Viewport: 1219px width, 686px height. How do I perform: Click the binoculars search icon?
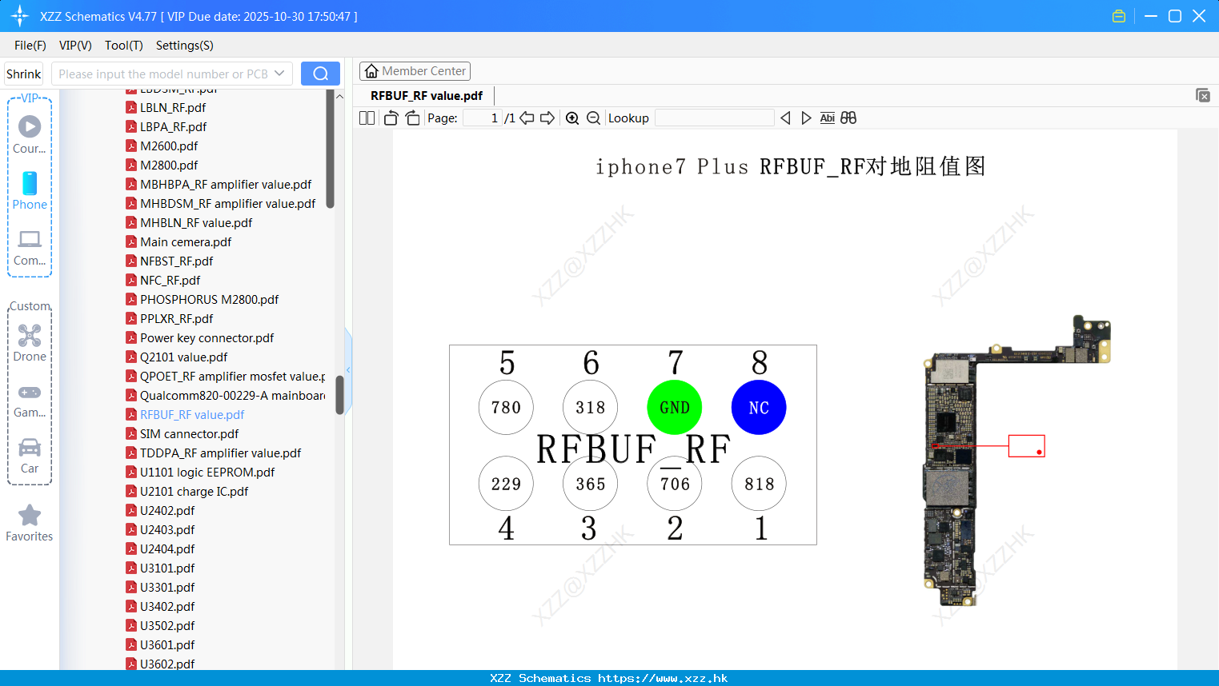(848, 118)
